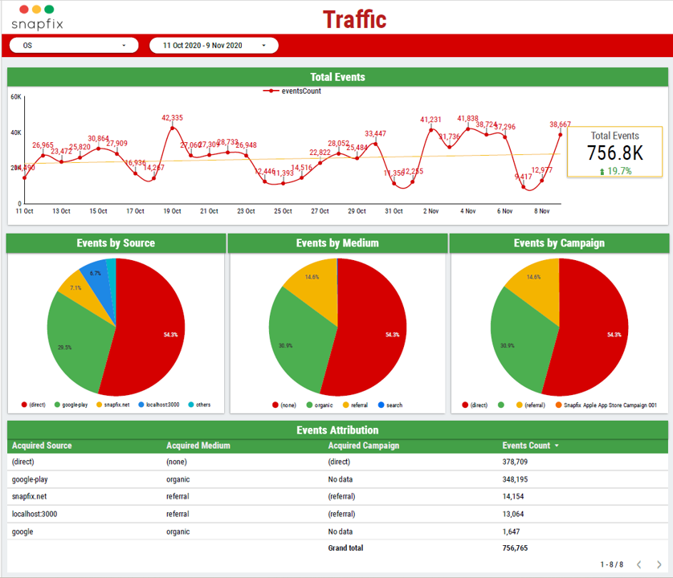Click the 378,709 events count cell

515,462
